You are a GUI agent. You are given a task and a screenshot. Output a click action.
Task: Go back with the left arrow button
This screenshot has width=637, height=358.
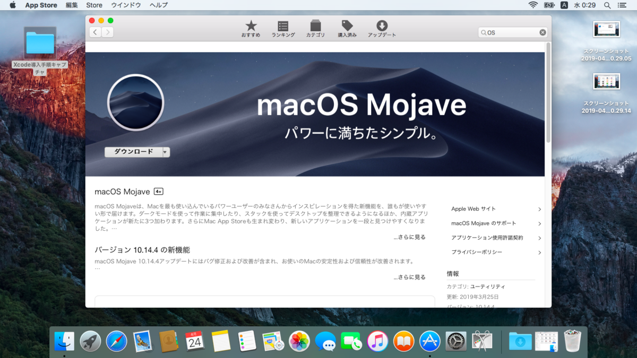95,32
